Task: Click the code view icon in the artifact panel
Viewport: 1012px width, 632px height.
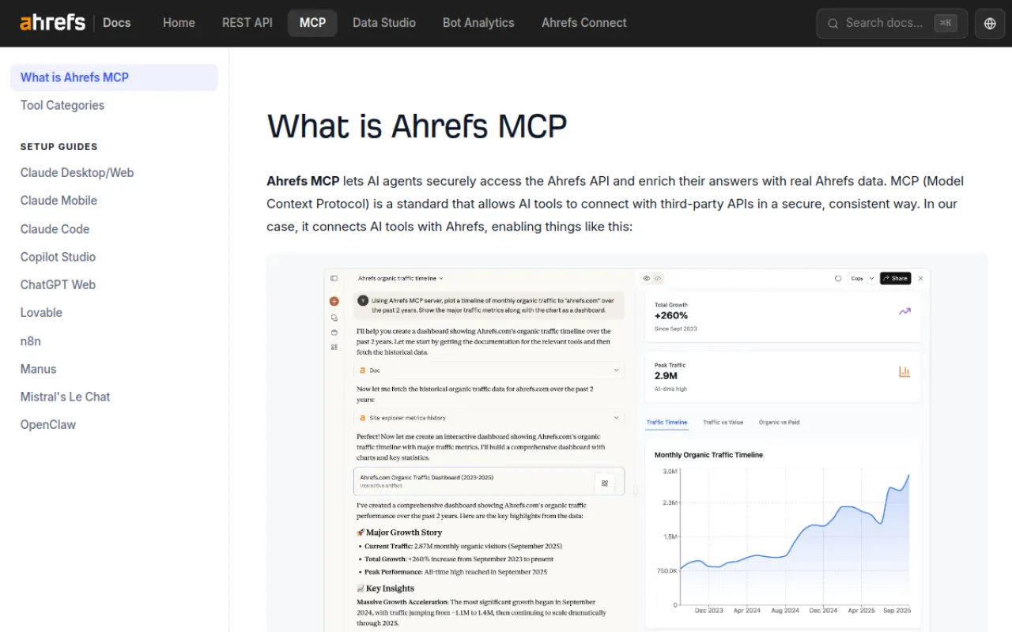Action: tap(658, 278)
